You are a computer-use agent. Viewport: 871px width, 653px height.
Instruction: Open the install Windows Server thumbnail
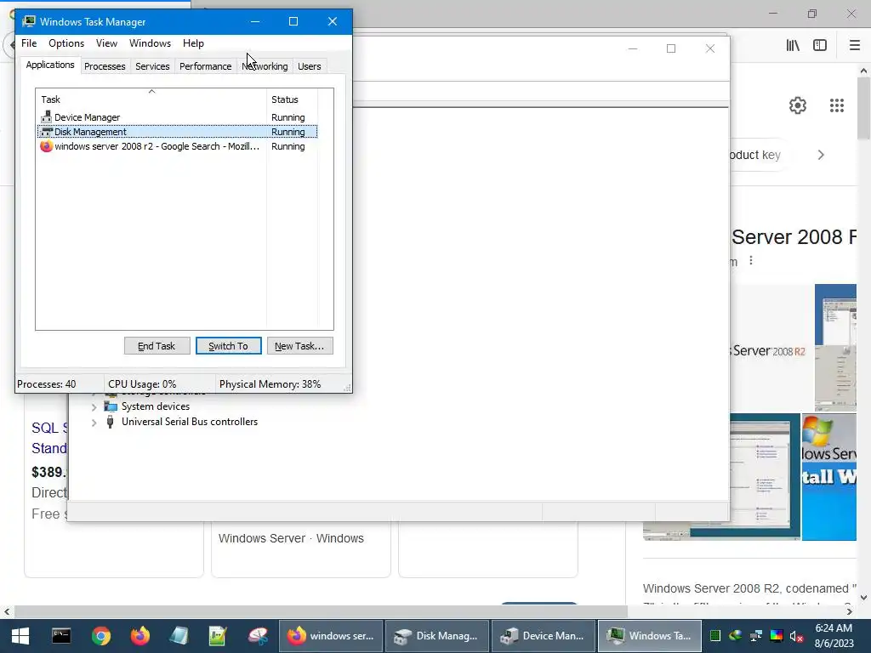[828, 477]
